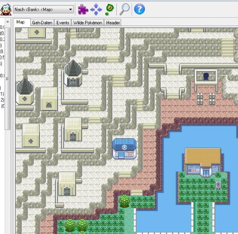This screenshot has height=234, width=238.
Task: Click the purple puzzle piece icon
Action: [x=83, y=9]
